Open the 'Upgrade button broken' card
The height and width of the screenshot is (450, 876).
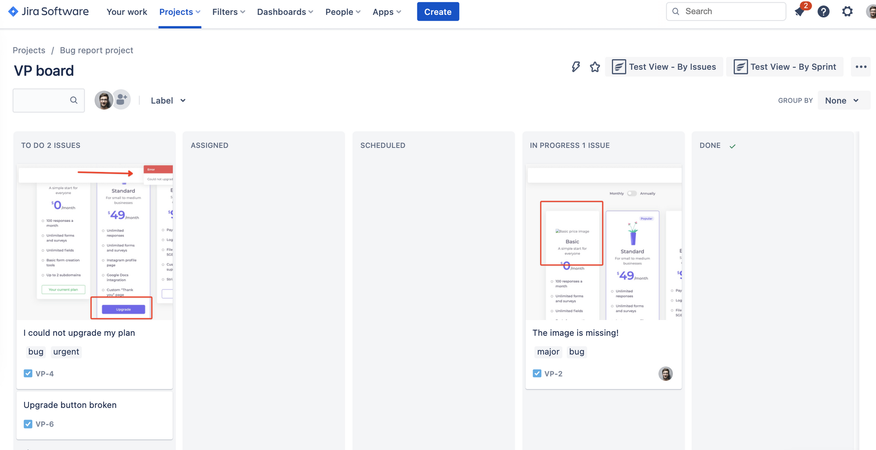pyautogui.click(x=95, y=415)
